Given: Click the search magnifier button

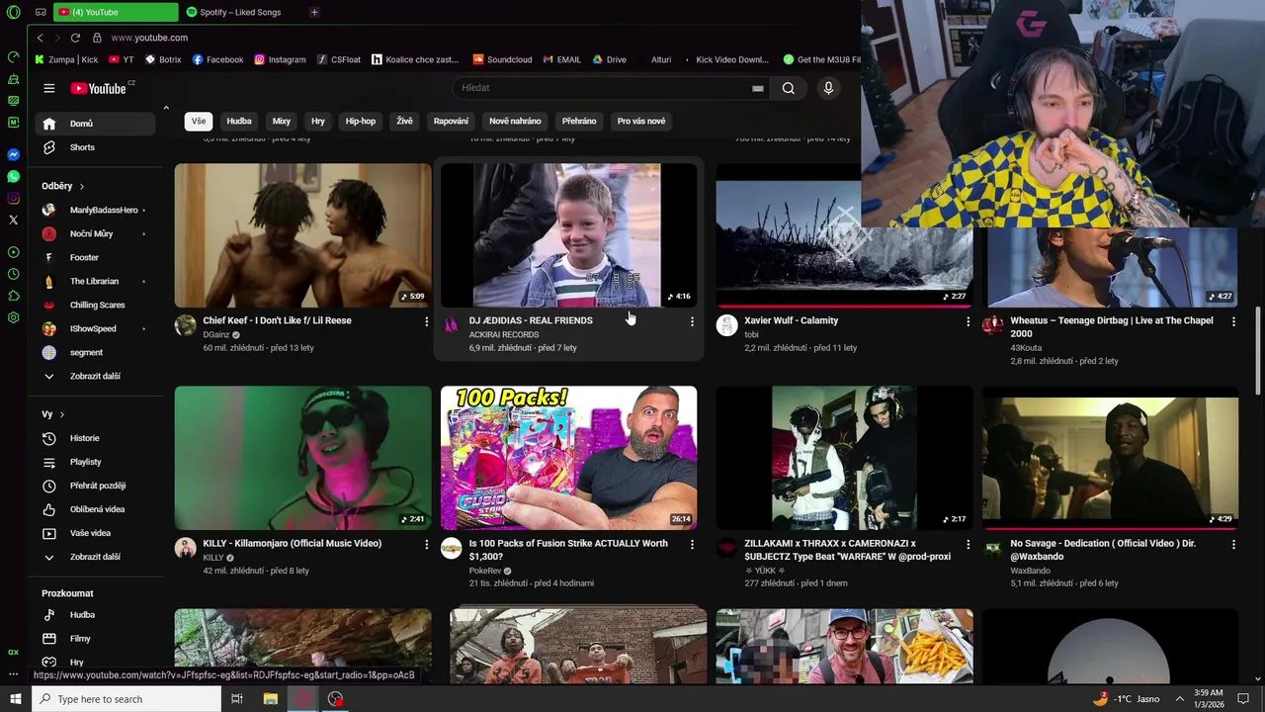Looking at the screenshot, I should pyautogui.click(x=788, y=88).
